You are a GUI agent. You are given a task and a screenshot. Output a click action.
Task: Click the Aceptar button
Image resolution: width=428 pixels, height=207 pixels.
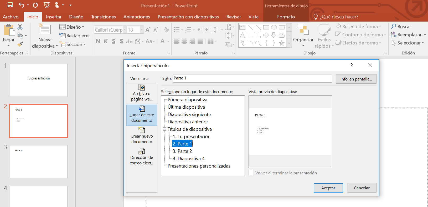tap(328, 188)
